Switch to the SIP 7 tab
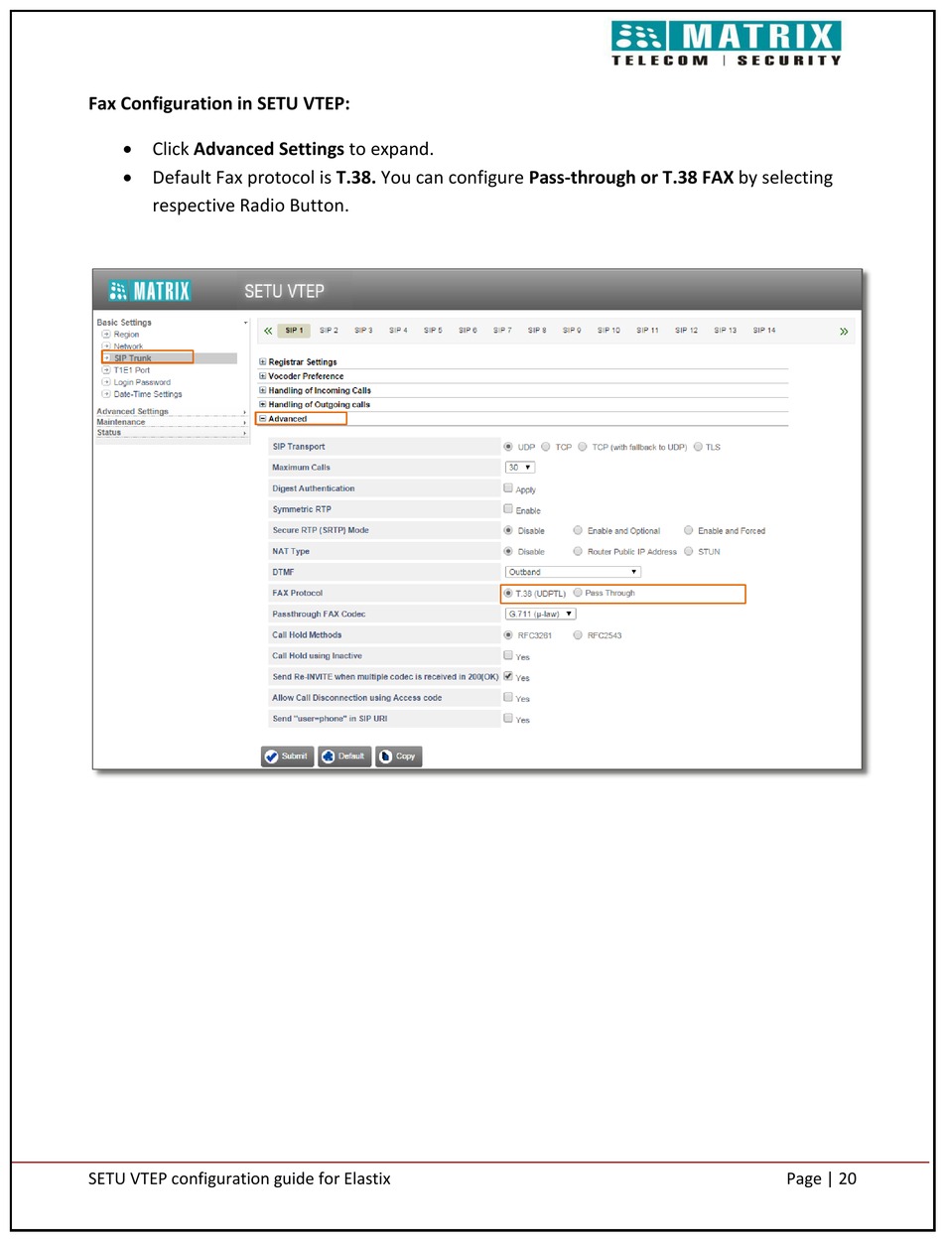Image resolution: width=943 pixels, height=1239 pixels. [x=502, y=331]
